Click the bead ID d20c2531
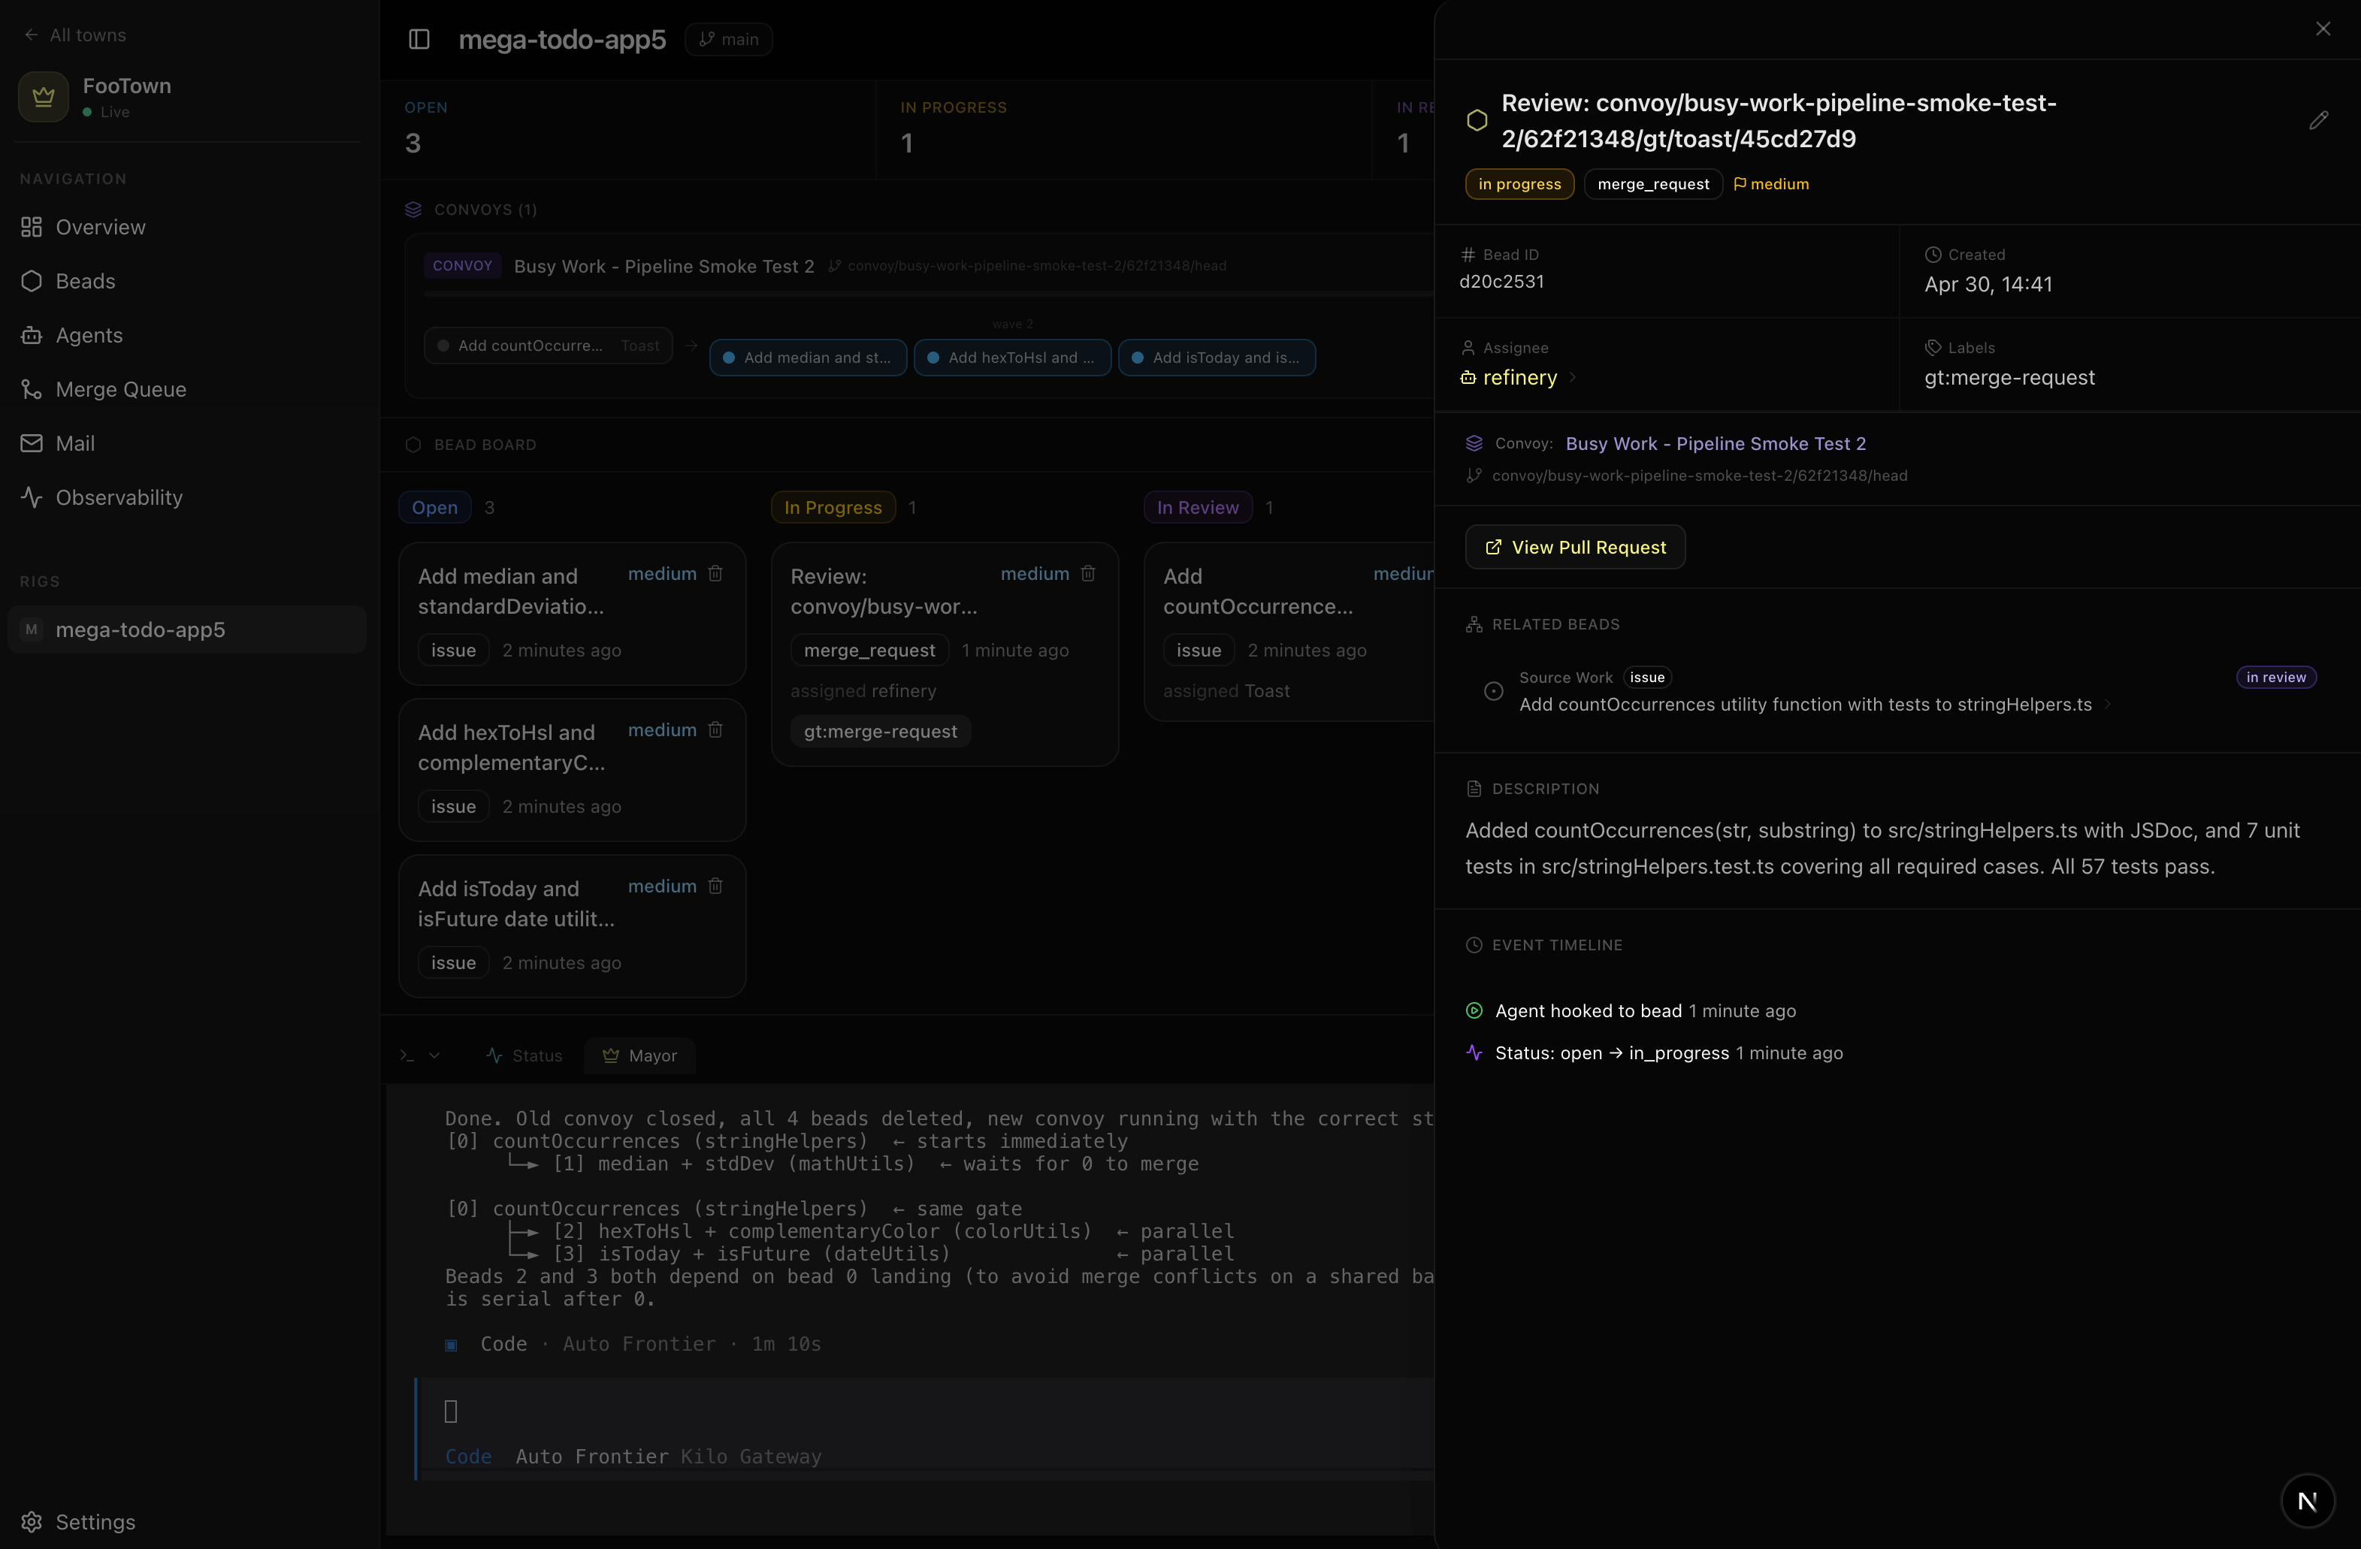2361x1549 pixels. (x=1501, y=282)
